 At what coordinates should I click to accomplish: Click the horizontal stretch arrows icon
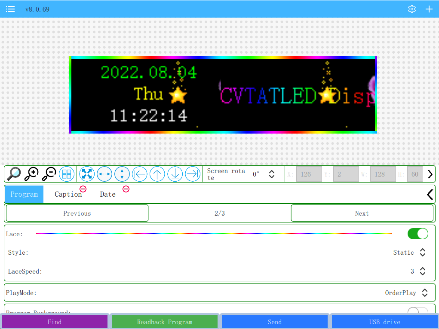[104, 174]
